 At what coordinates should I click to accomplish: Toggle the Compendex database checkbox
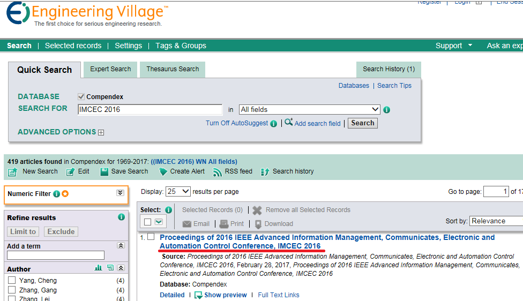81,97
